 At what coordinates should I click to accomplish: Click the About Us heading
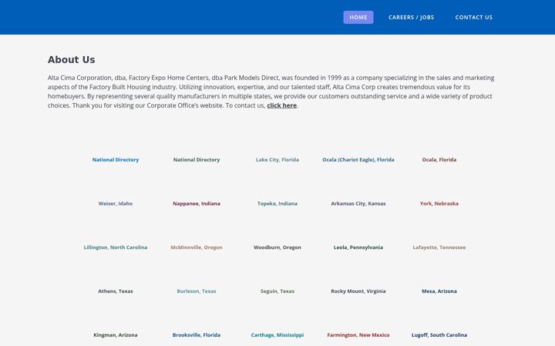[71, 60]
